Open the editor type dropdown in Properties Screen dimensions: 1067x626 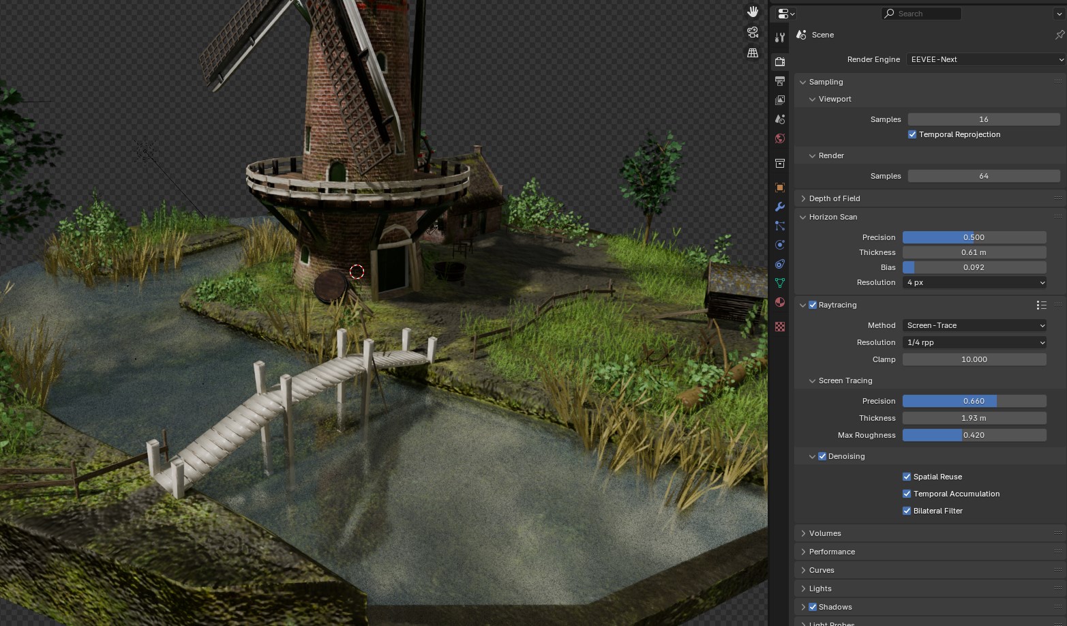click(786, 14)
